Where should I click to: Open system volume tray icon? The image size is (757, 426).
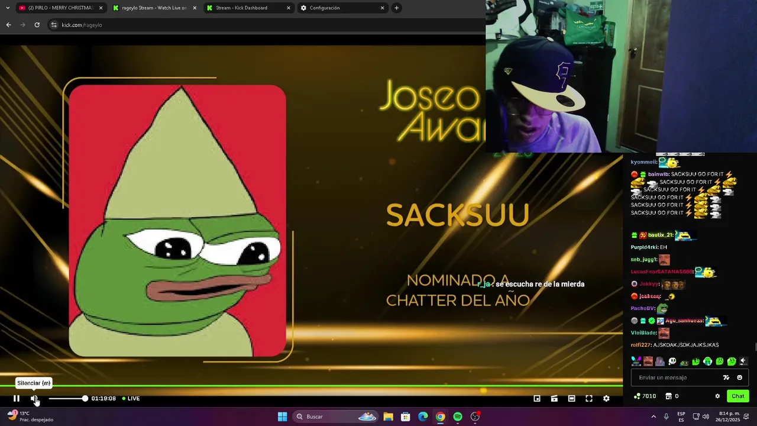pos(707,417)
